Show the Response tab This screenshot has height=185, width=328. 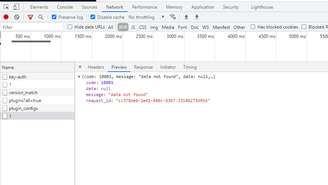coord(143,67)
